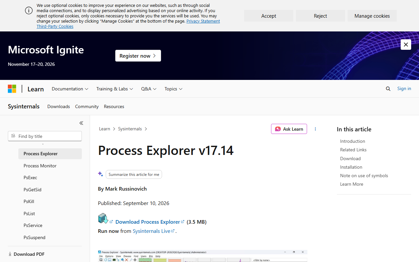Open the Community nav item
This screenshot has width=419, height=262.
tap(87, 106)
